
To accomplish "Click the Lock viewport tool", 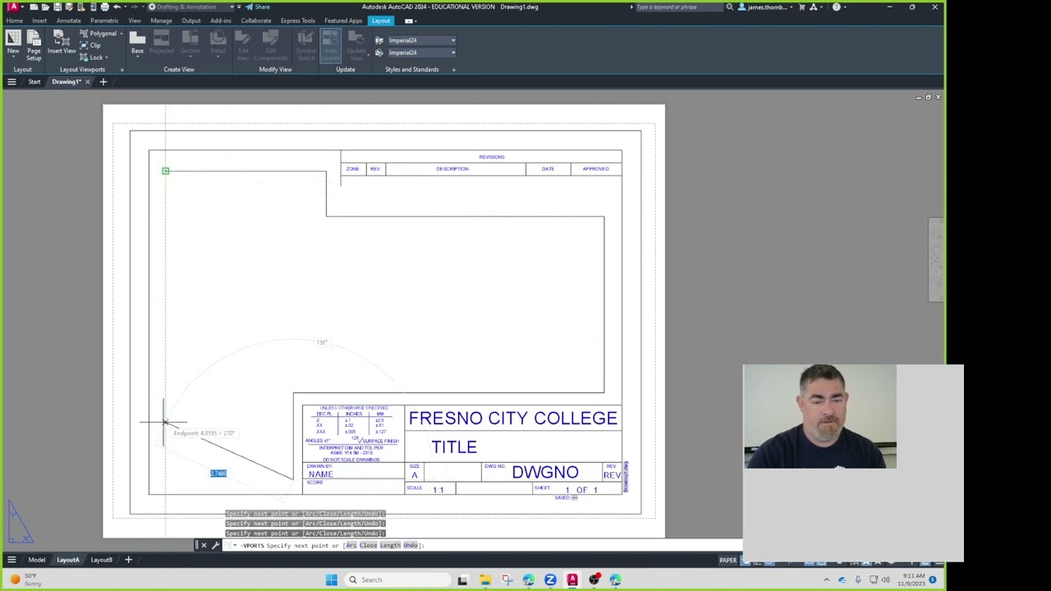I will click(x=91, y=57).
